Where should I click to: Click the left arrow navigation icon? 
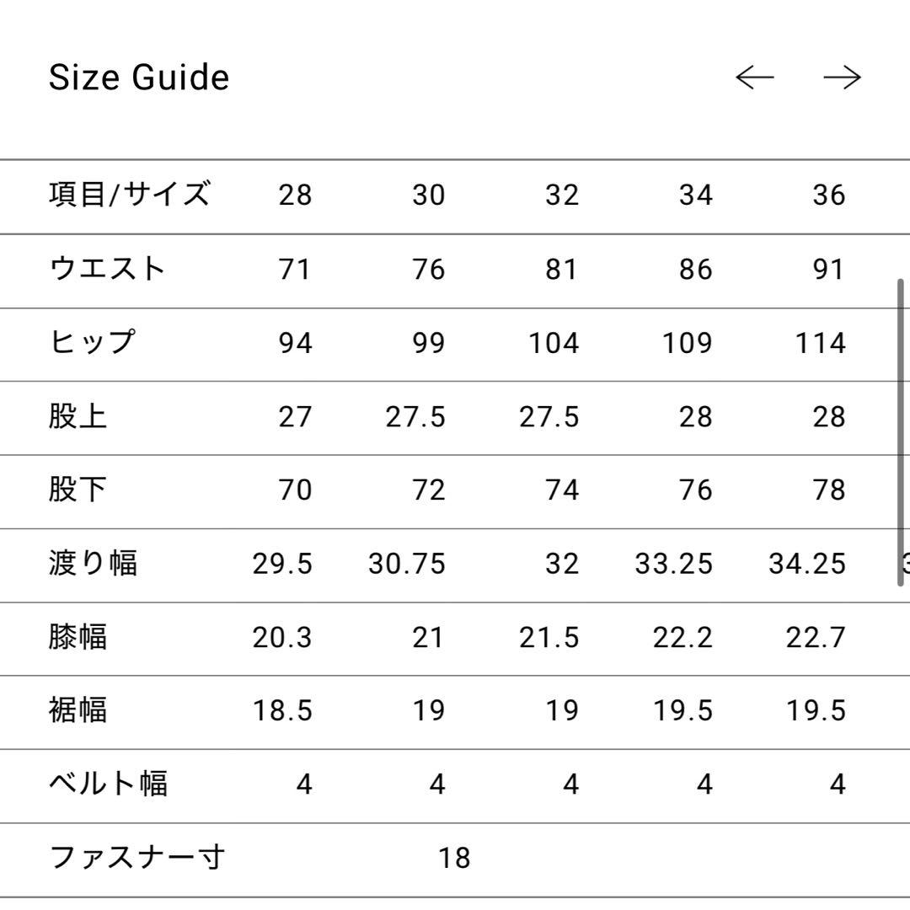tap(756, 77)
